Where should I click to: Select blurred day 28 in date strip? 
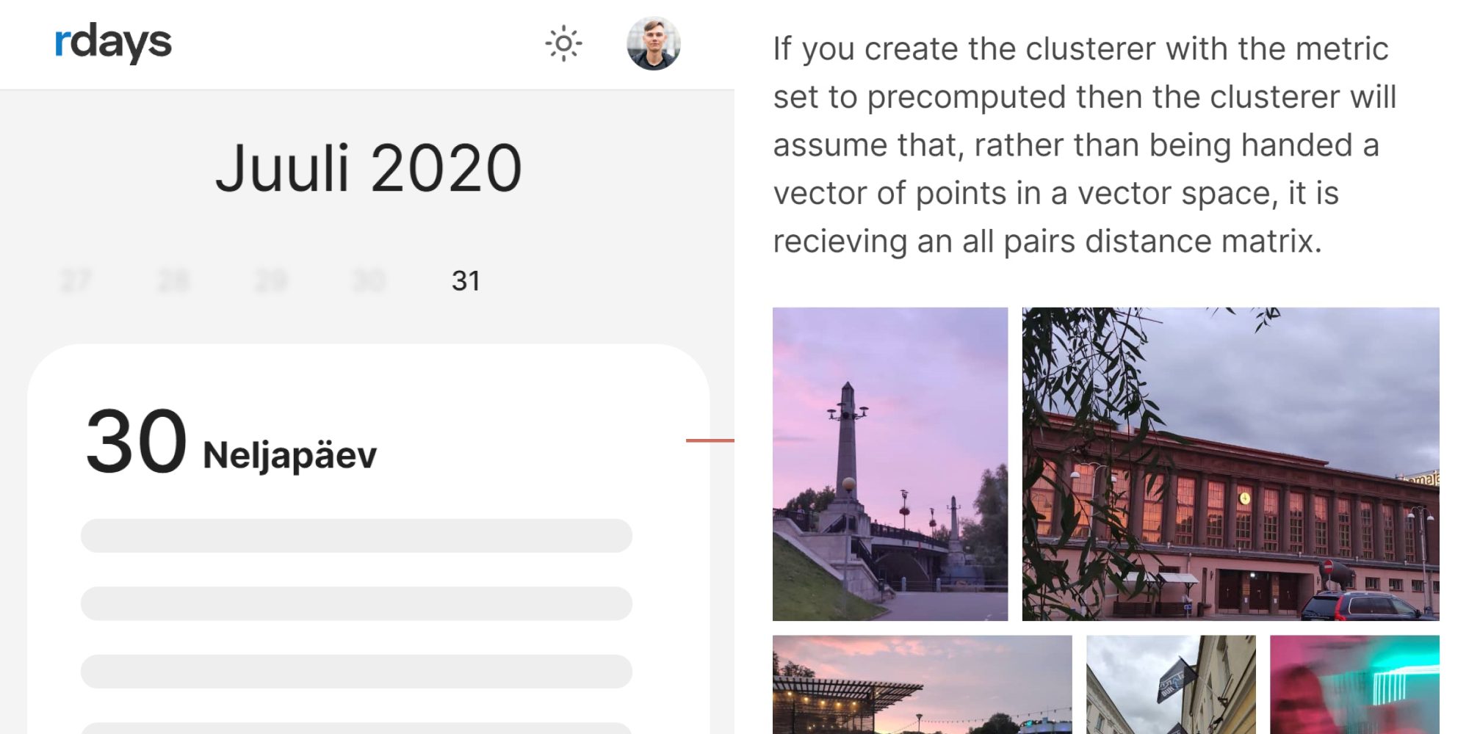click(174, 280)
